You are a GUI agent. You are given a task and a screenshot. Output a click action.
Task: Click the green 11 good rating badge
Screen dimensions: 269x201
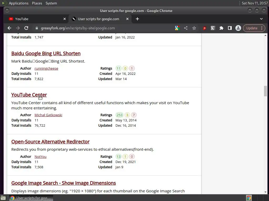pos(118,68)
